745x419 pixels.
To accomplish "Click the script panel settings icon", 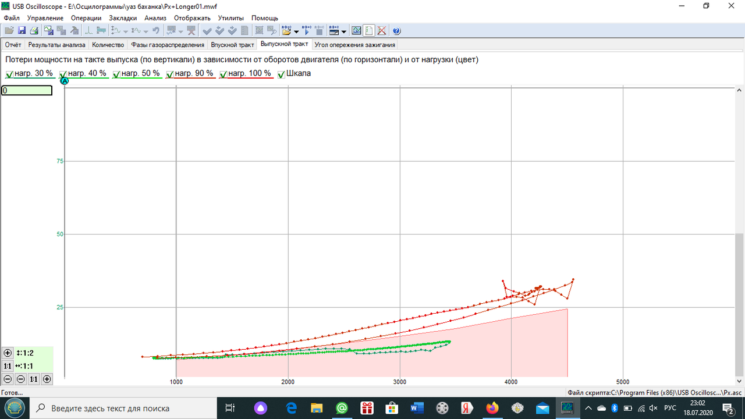I will pos(334,30).
